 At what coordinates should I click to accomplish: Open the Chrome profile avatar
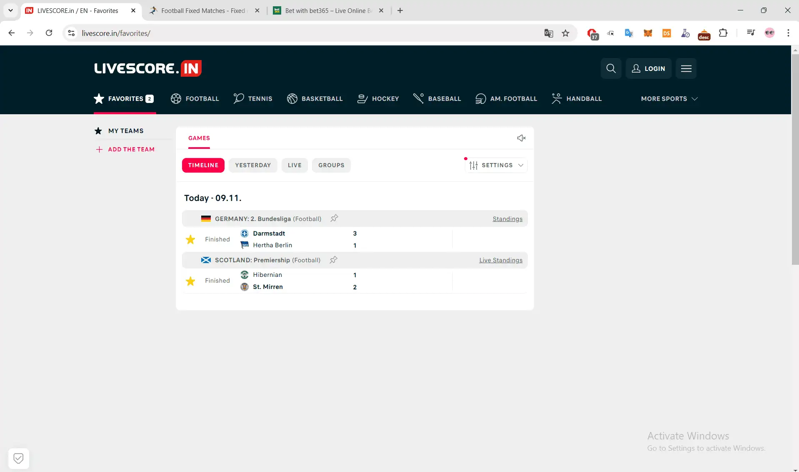(x=769, y=33)
